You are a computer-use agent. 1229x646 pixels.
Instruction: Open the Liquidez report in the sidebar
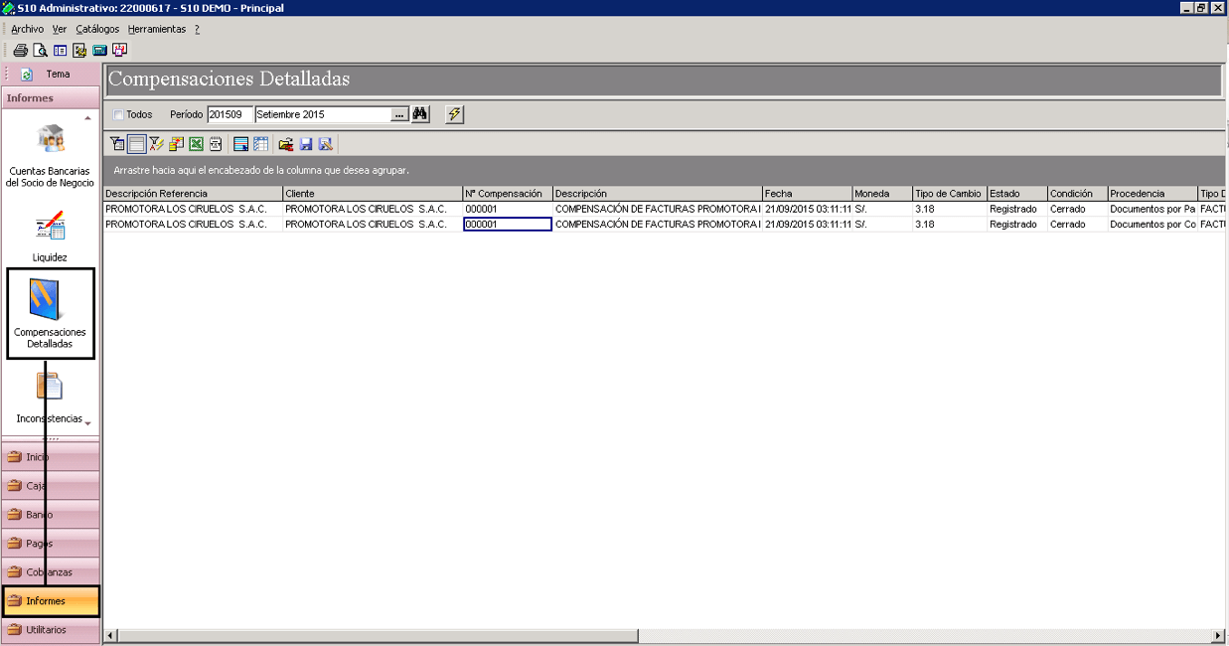tap(50, 237)
